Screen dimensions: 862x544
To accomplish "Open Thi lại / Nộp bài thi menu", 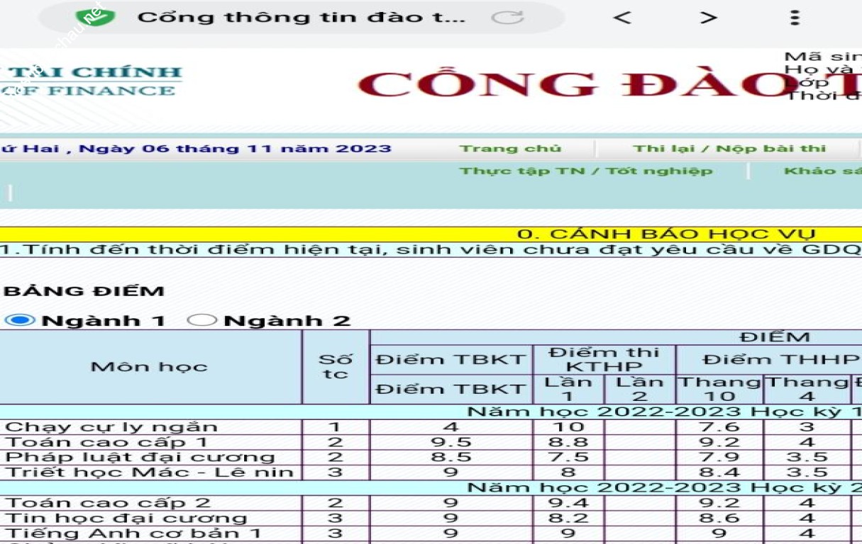I will coord(729,148).
